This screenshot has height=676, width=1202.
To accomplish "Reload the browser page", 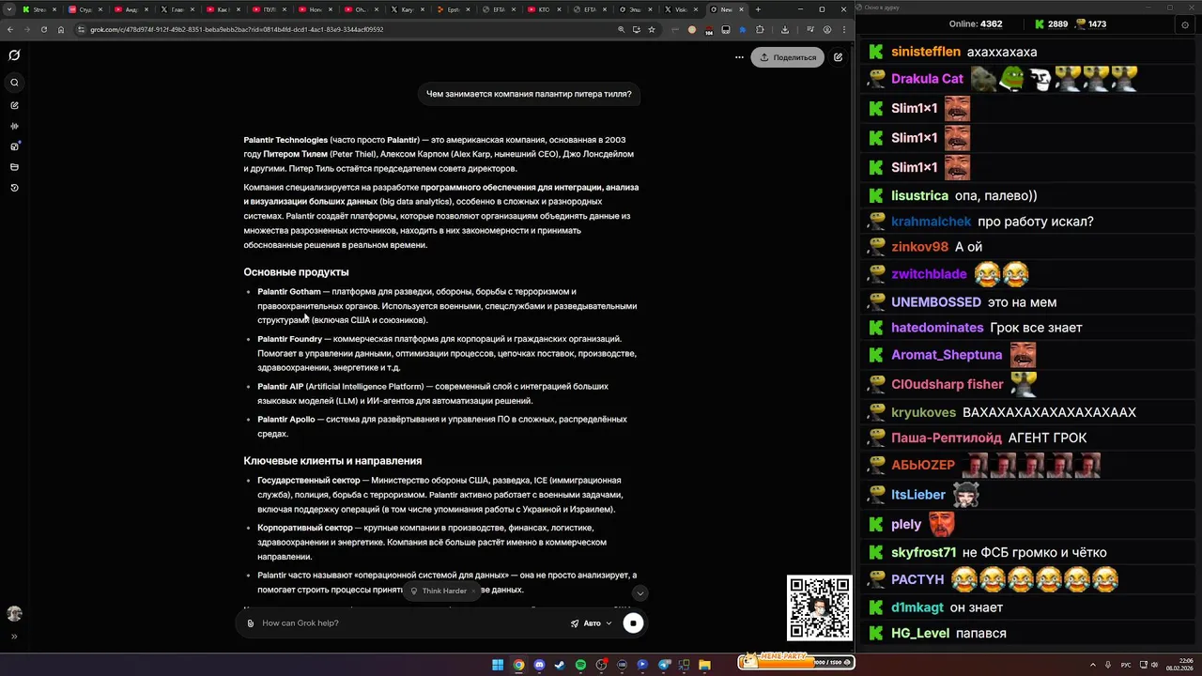I will click(44, 29).
